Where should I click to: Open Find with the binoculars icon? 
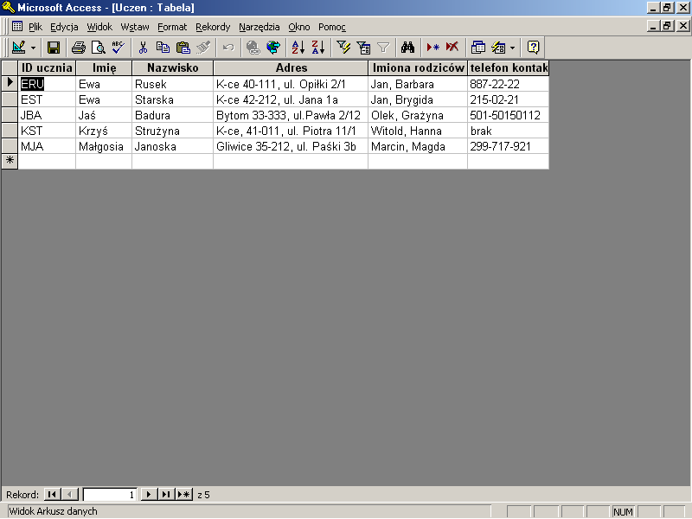(x=408, y=48)
